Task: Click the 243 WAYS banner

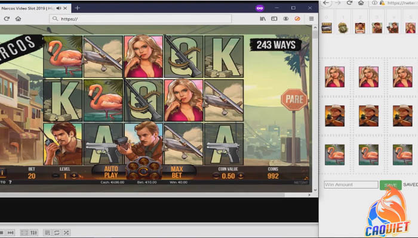Action: coord(276,45)
